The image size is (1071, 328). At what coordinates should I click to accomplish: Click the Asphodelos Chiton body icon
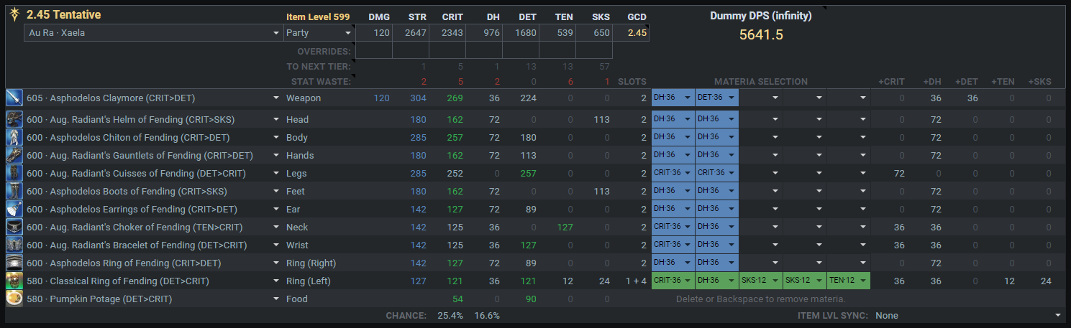14,137
